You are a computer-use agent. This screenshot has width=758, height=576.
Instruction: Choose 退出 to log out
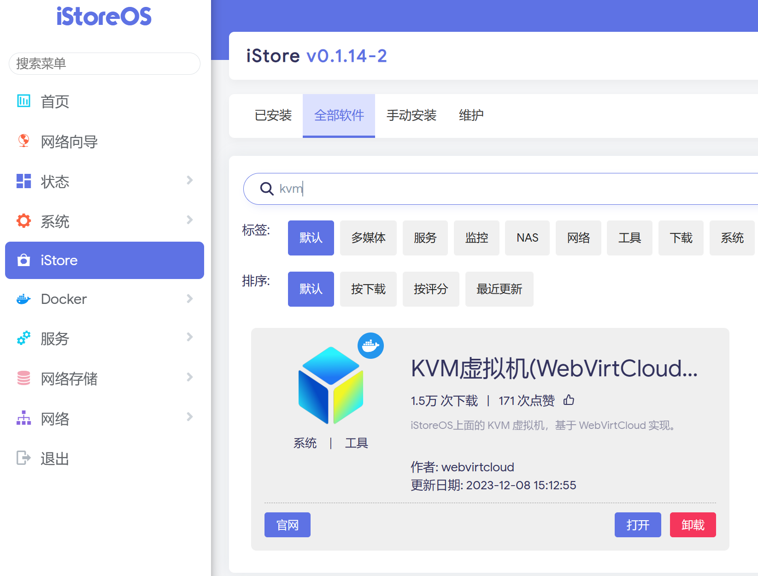click(105, 459)
